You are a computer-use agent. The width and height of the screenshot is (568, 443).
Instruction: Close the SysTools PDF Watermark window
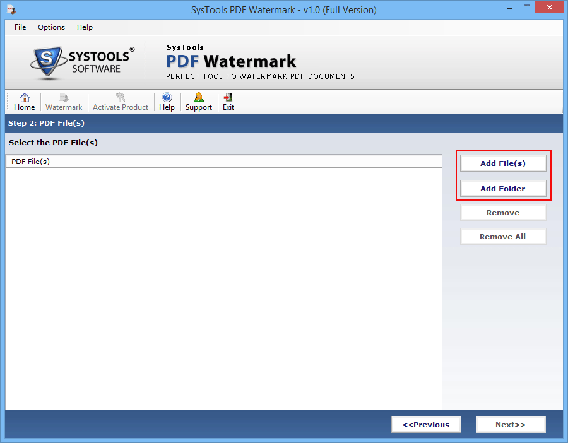point(549,8)
